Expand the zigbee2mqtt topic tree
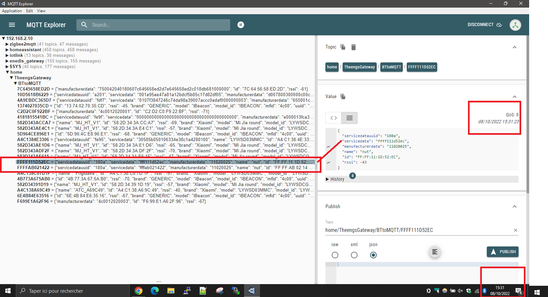The width and height of the screenshot is (548, 297). [x=7, y=44]
